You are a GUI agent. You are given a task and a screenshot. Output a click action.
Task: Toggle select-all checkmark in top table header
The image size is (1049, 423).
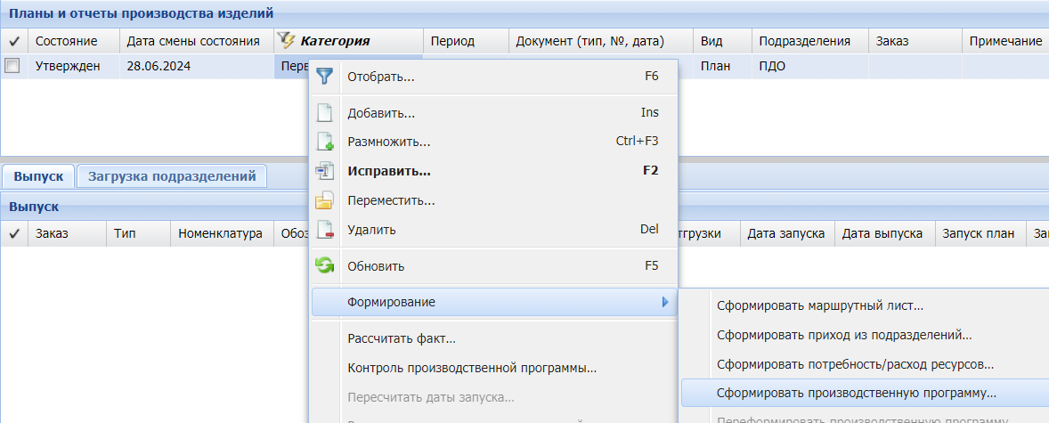click(x=13, y=41)
